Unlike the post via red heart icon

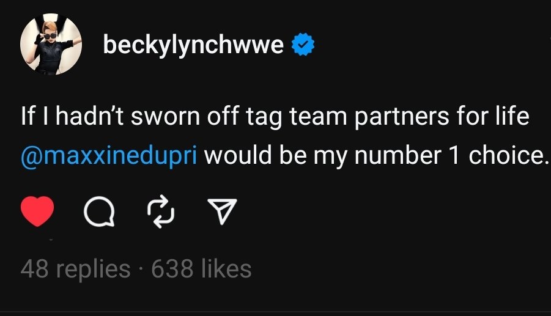coord(37,211)
